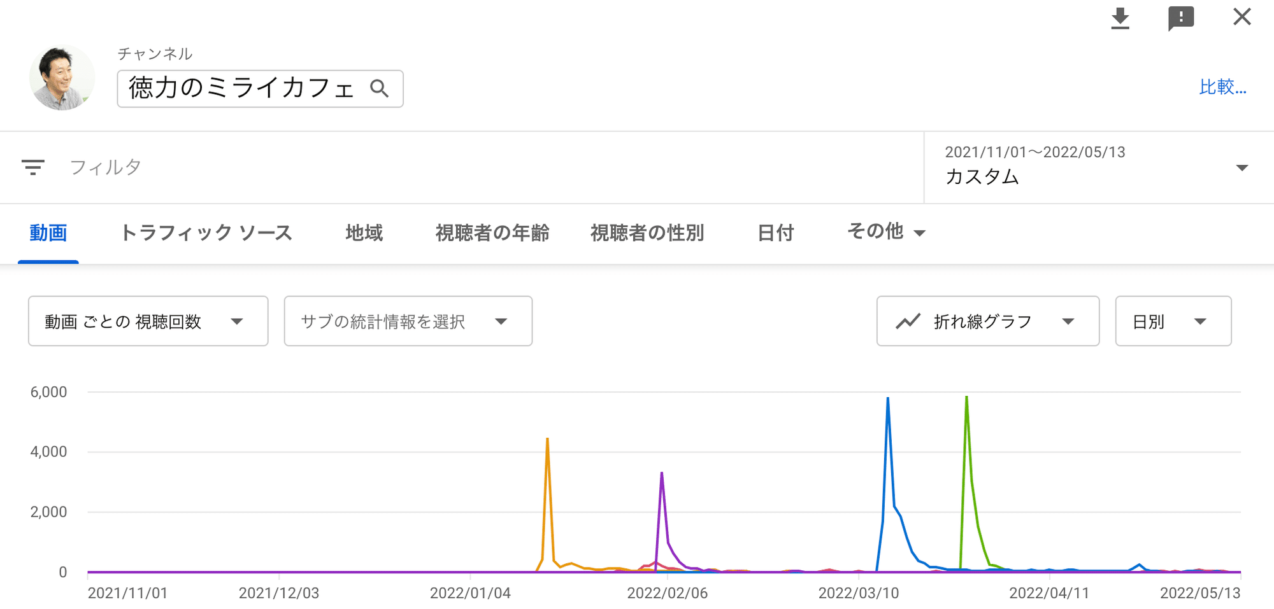Click the line chart icon in graph selector
Image resolution: width=1274 pixels, height=609 pixels.
point(909,321)
